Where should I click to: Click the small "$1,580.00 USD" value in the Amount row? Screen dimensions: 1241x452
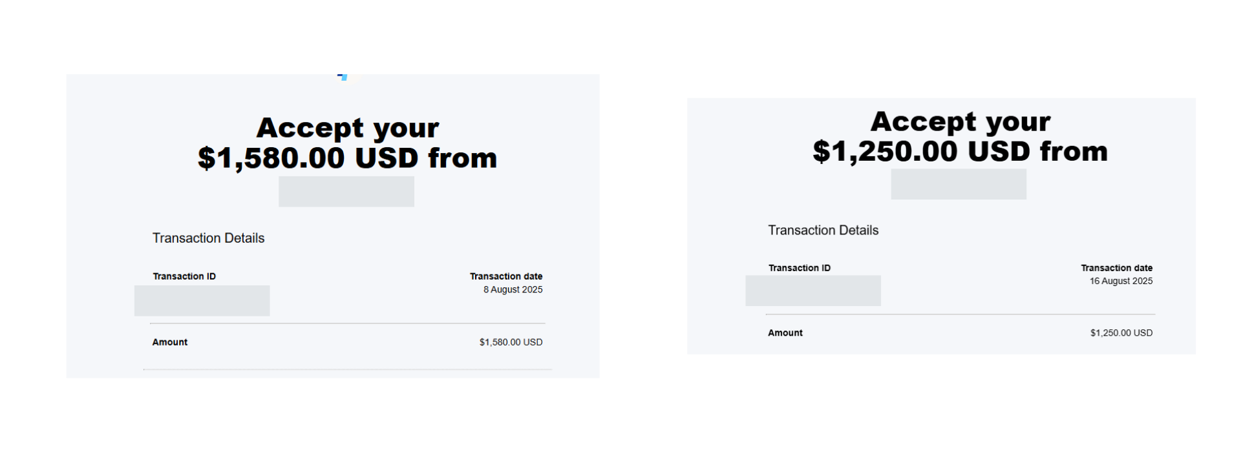511,342
